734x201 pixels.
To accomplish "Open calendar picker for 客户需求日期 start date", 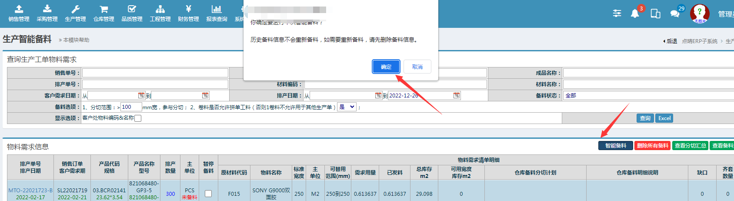I will (141, 96).
